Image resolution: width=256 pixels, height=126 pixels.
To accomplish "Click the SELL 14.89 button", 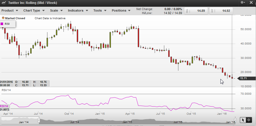I will click(196, 11).
